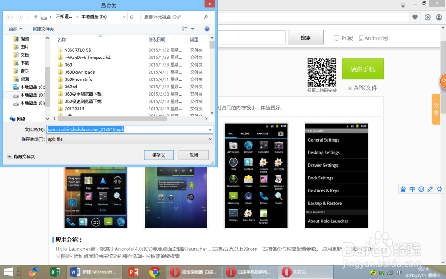Click the Baidu IME paw icon
Image resolution: width=446 pixels, height=279 pixels.
403,189
